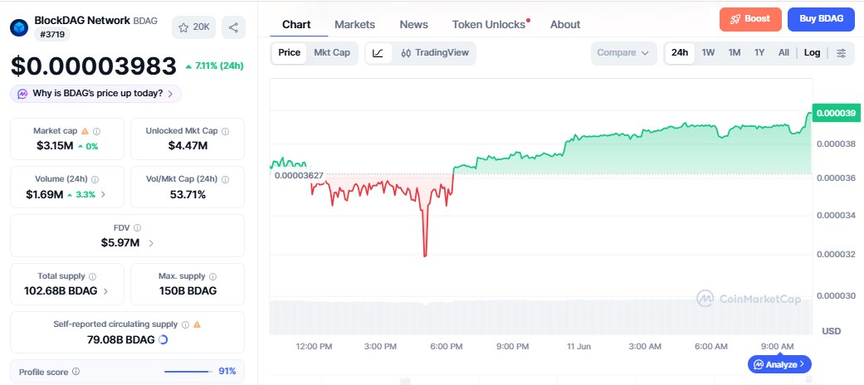Toggle the Price chart view
The height and width of the screenshot is (385, 864).
point(290,53)
